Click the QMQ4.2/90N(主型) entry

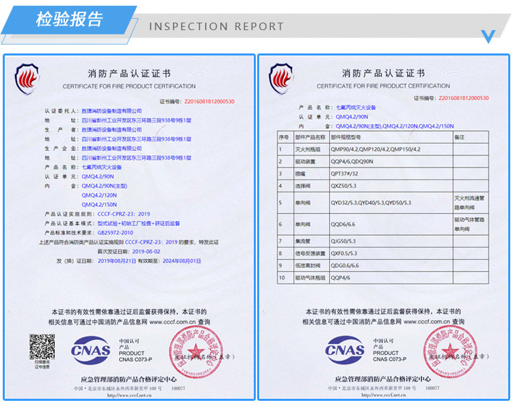[x=105, y=186]
